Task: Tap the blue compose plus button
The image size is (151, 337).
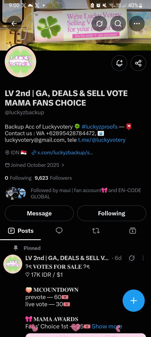Action: point(134,300)
